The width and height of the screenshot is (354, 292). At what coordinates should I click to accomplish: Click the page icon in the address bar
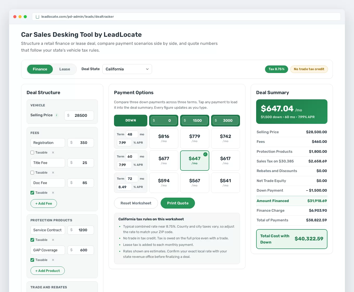point(37,17)
